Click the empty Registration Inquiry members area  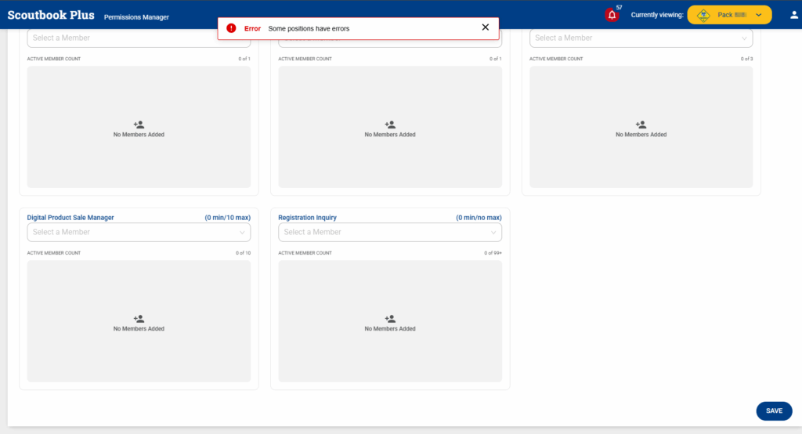tap(390, 353)
